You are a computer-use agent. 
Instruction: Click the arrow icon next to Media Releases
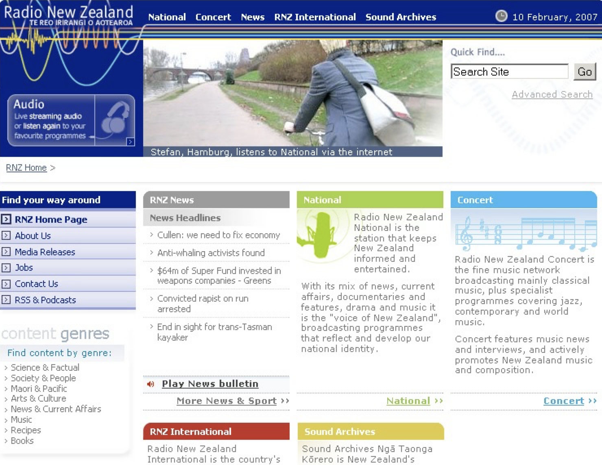pyautogui.click(x=6, y=252)
